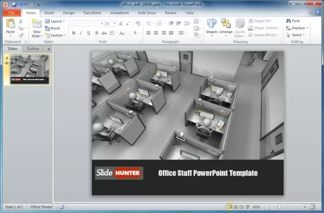The width and height of the screenshot is (324, 213).
Task: Save the presentation from Quick Access toolbar
Action: 13,4
